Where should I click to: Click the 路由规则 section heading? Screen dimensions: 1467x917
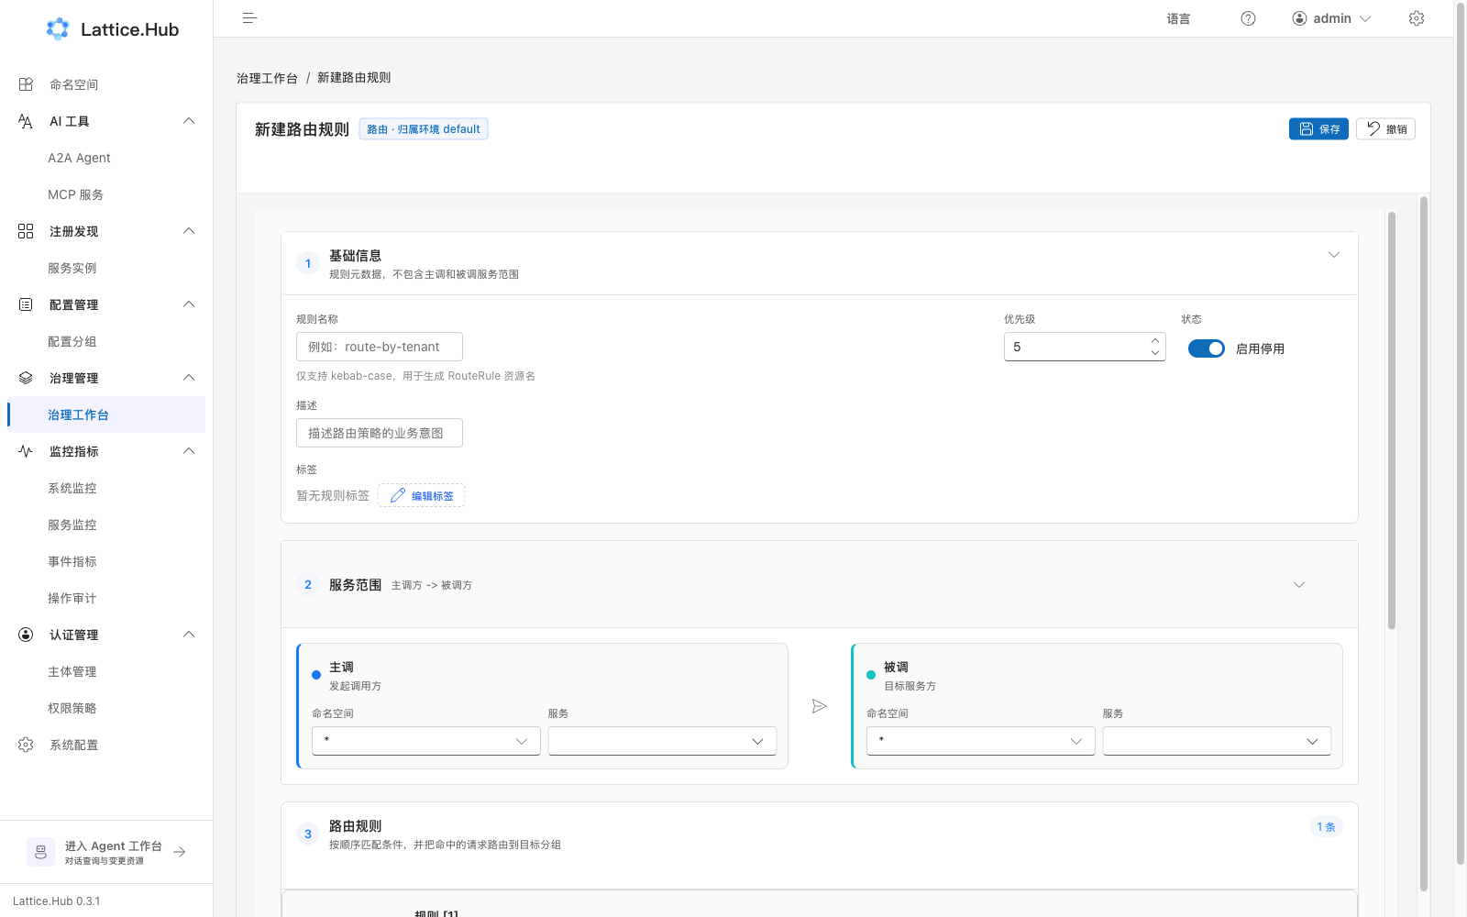[x=355, y=826]
